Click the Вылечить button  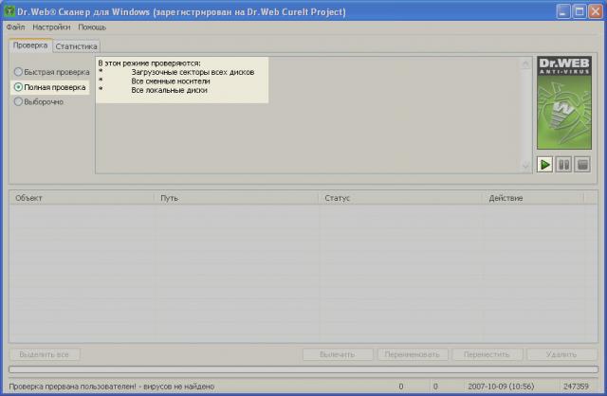click(x=338, y=354)
